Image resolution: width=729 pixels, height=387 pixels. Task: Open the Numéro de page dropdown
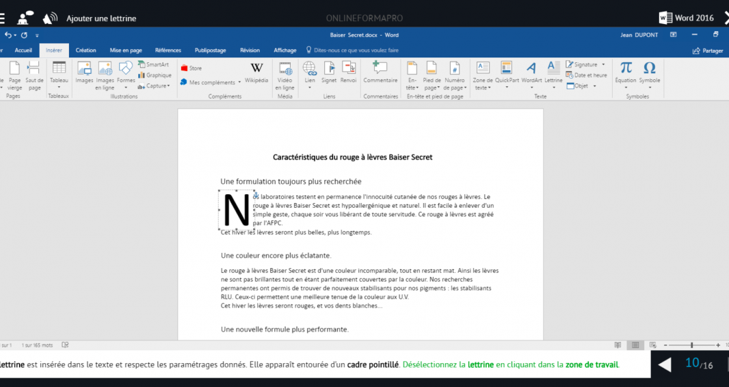454,75
